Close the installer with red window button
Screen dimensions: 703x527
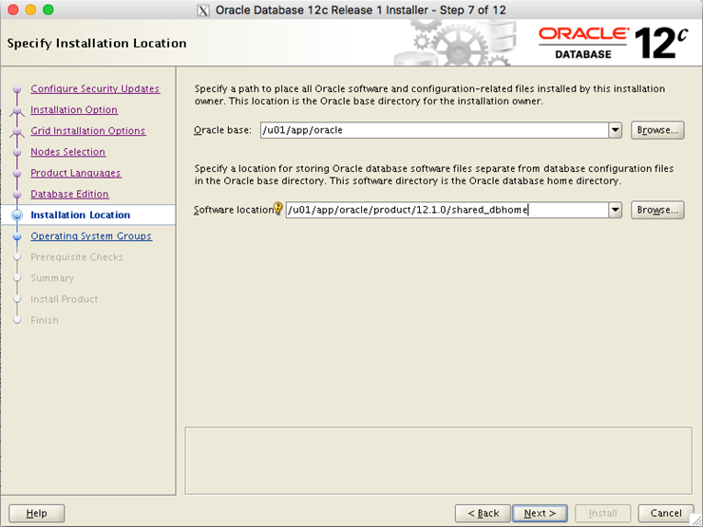pos(13,9)
